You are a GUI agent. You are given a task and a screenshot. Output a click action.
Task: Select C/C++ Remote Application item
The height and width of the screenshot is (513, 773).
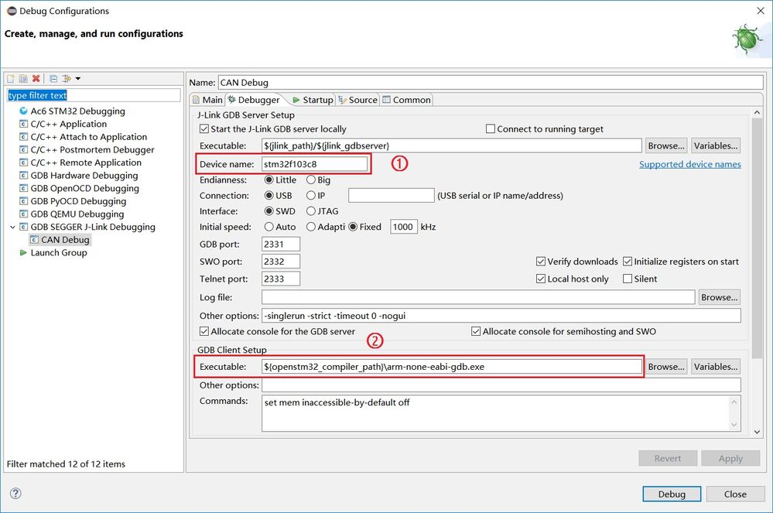(x=86, y=162)
